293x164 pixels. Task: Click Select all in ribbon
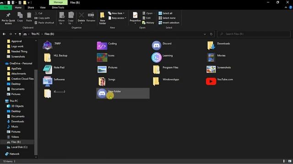[165, 13]
